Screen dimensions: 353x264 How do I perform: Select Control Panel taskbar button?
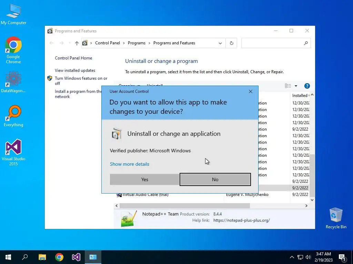point(93,257)
